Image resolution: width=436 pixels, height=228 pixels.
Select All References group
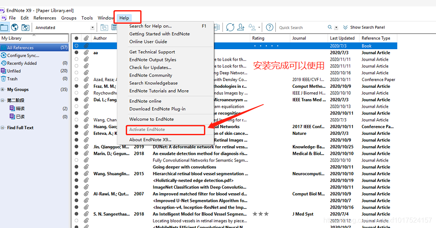pos(34,47)
